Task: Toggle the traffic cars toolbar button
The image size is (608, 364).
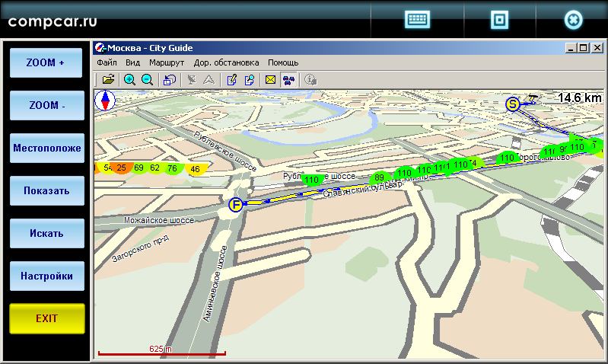Action: click(x=289, y=79)
